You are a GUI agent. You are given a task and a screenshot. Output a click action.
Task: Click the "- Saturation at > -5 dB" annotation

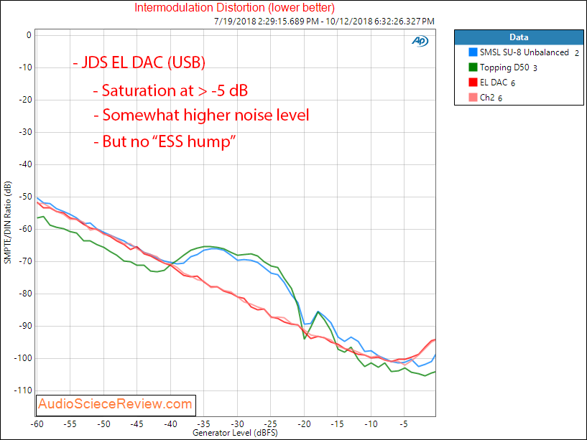click(171, 90)
